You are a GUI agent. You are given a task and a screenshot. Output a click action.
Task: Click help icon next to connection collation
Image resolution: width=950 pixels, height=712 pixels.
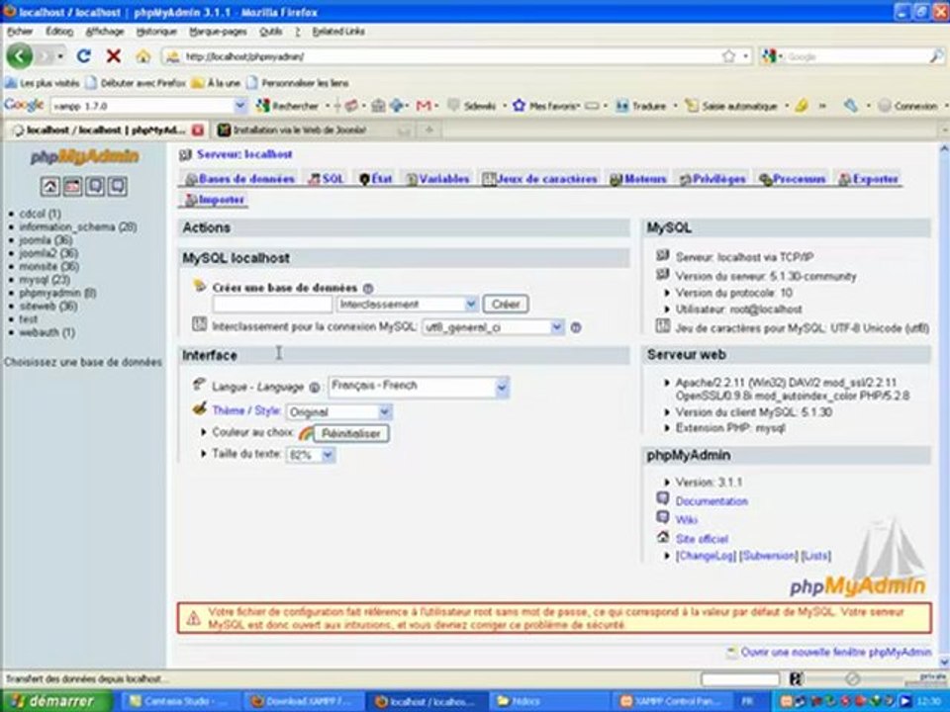point(576,327)
